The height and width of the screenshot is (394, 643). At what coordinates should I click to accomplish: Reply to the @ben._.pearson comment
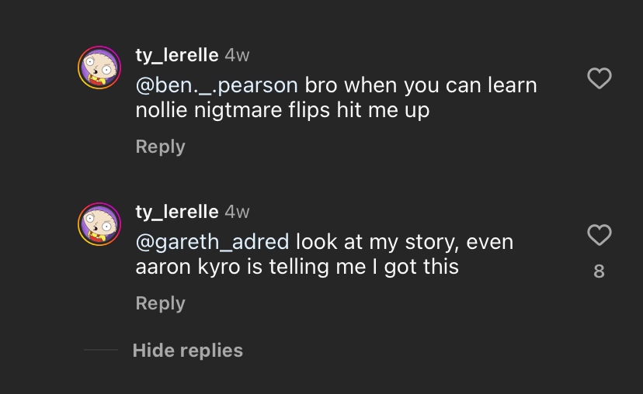coord(160,147)
